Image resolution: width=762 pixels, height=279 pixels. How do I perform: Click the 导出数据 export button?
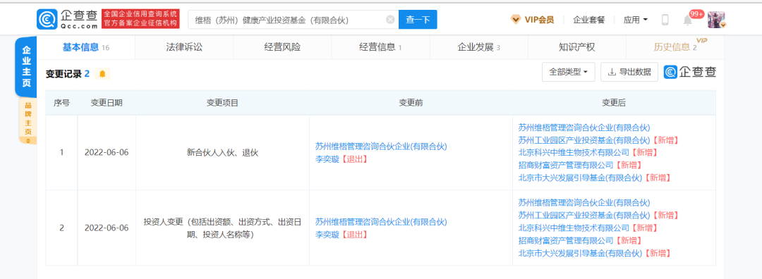tap(629, 72)
